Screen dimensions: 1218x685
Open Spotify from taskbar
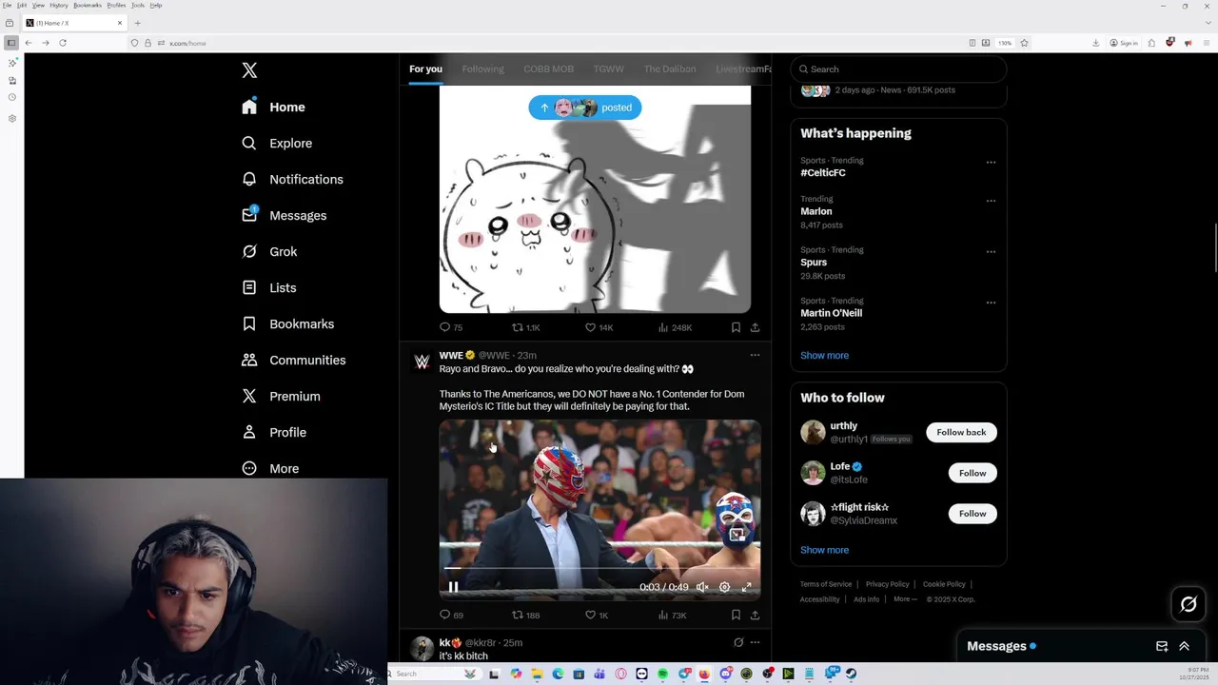click(662, 674)
